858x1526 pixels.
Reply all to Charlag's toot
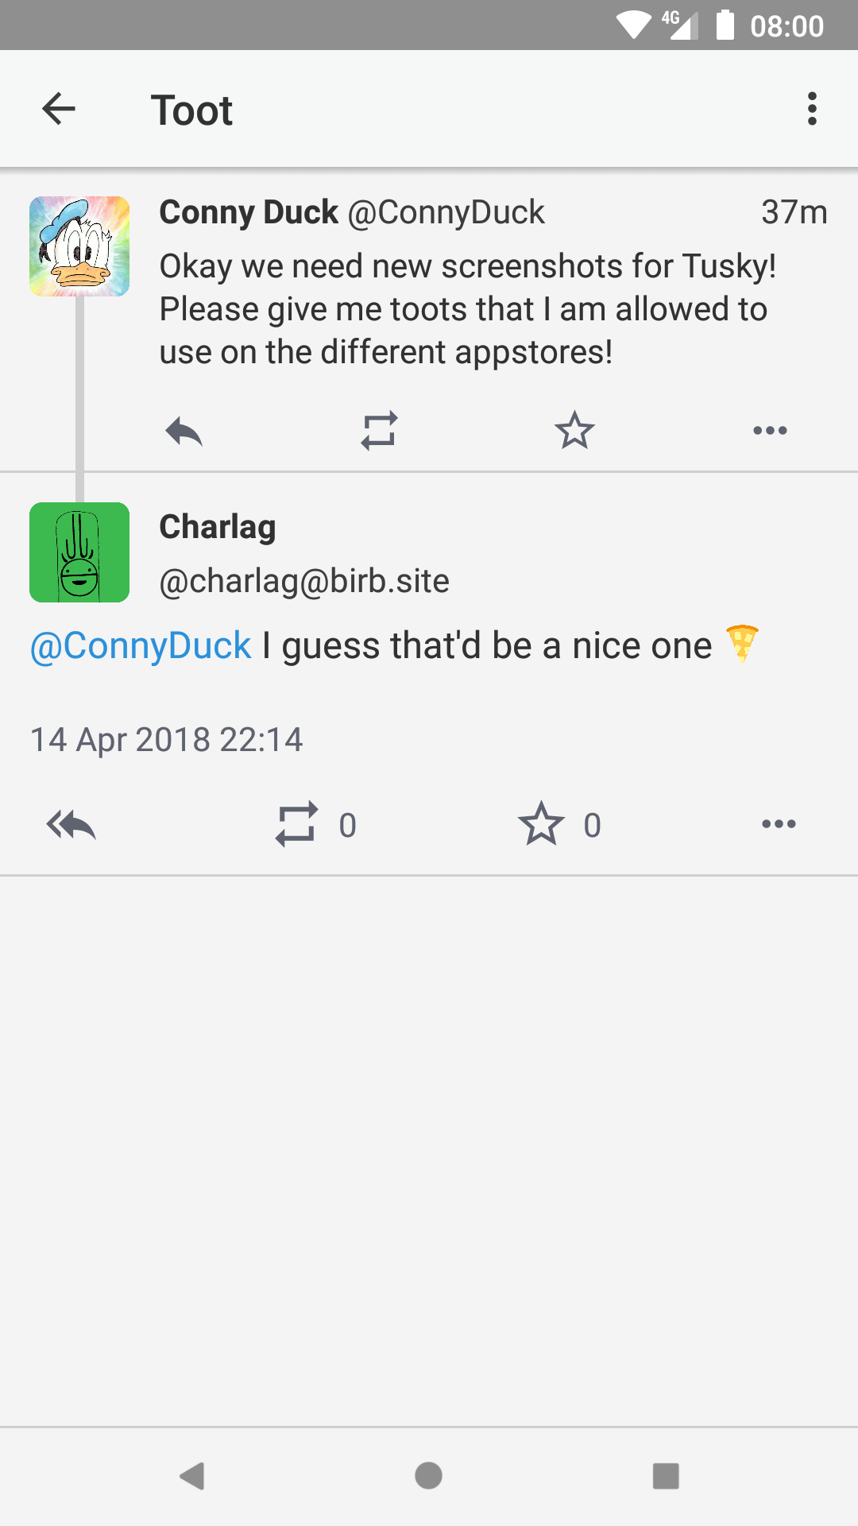tap(71, 825)
